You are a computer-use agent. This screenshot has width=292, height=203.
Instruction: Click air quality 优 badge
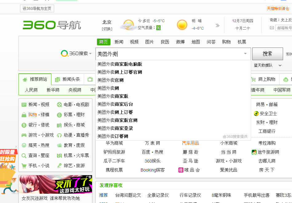point(158,28)
